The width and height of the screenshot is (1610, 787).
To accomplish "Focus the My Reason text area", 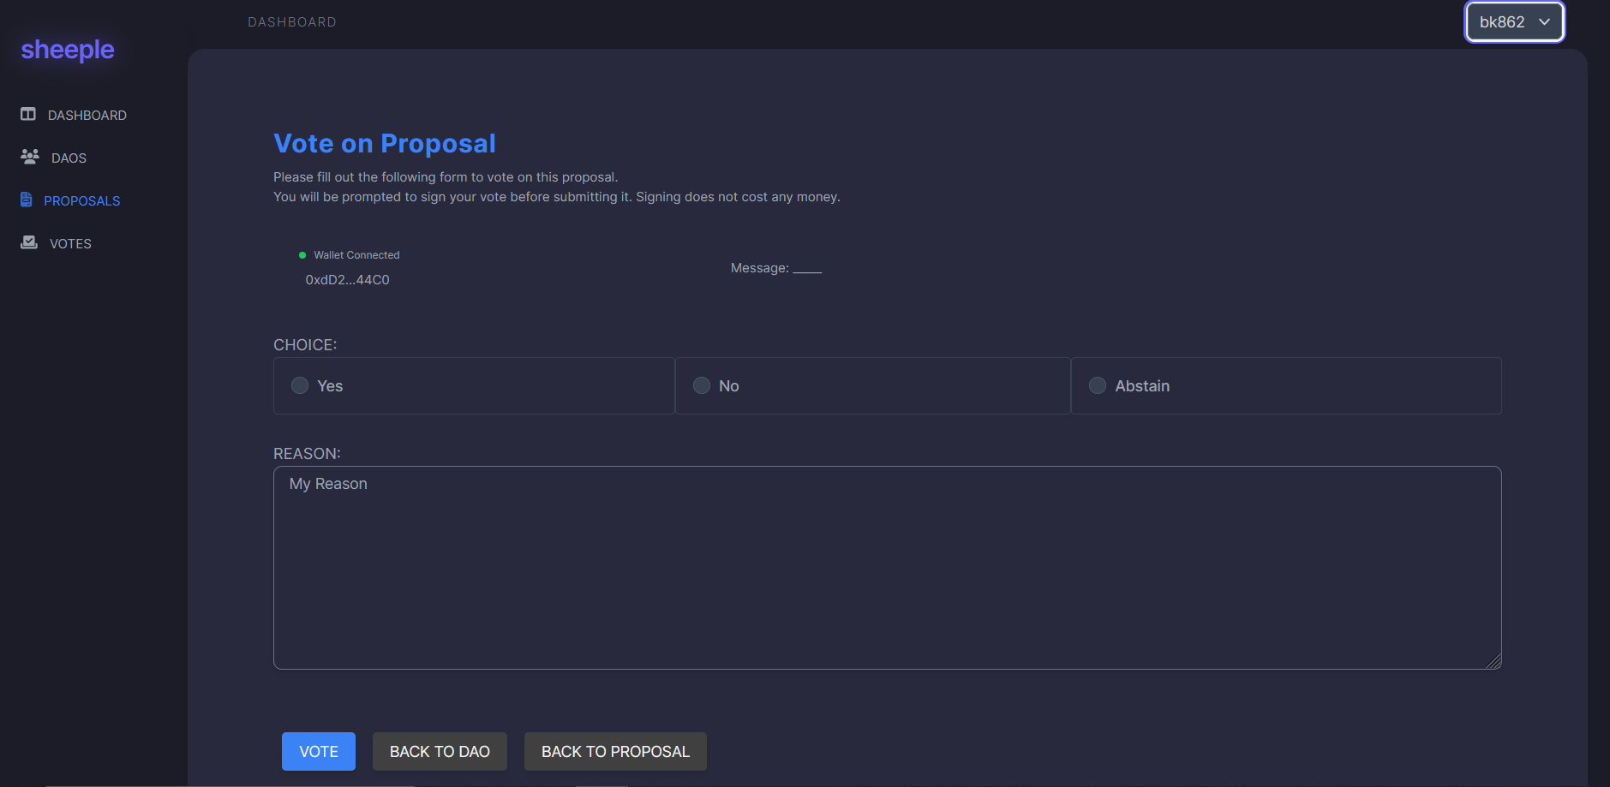I will (x=888, y=568).
